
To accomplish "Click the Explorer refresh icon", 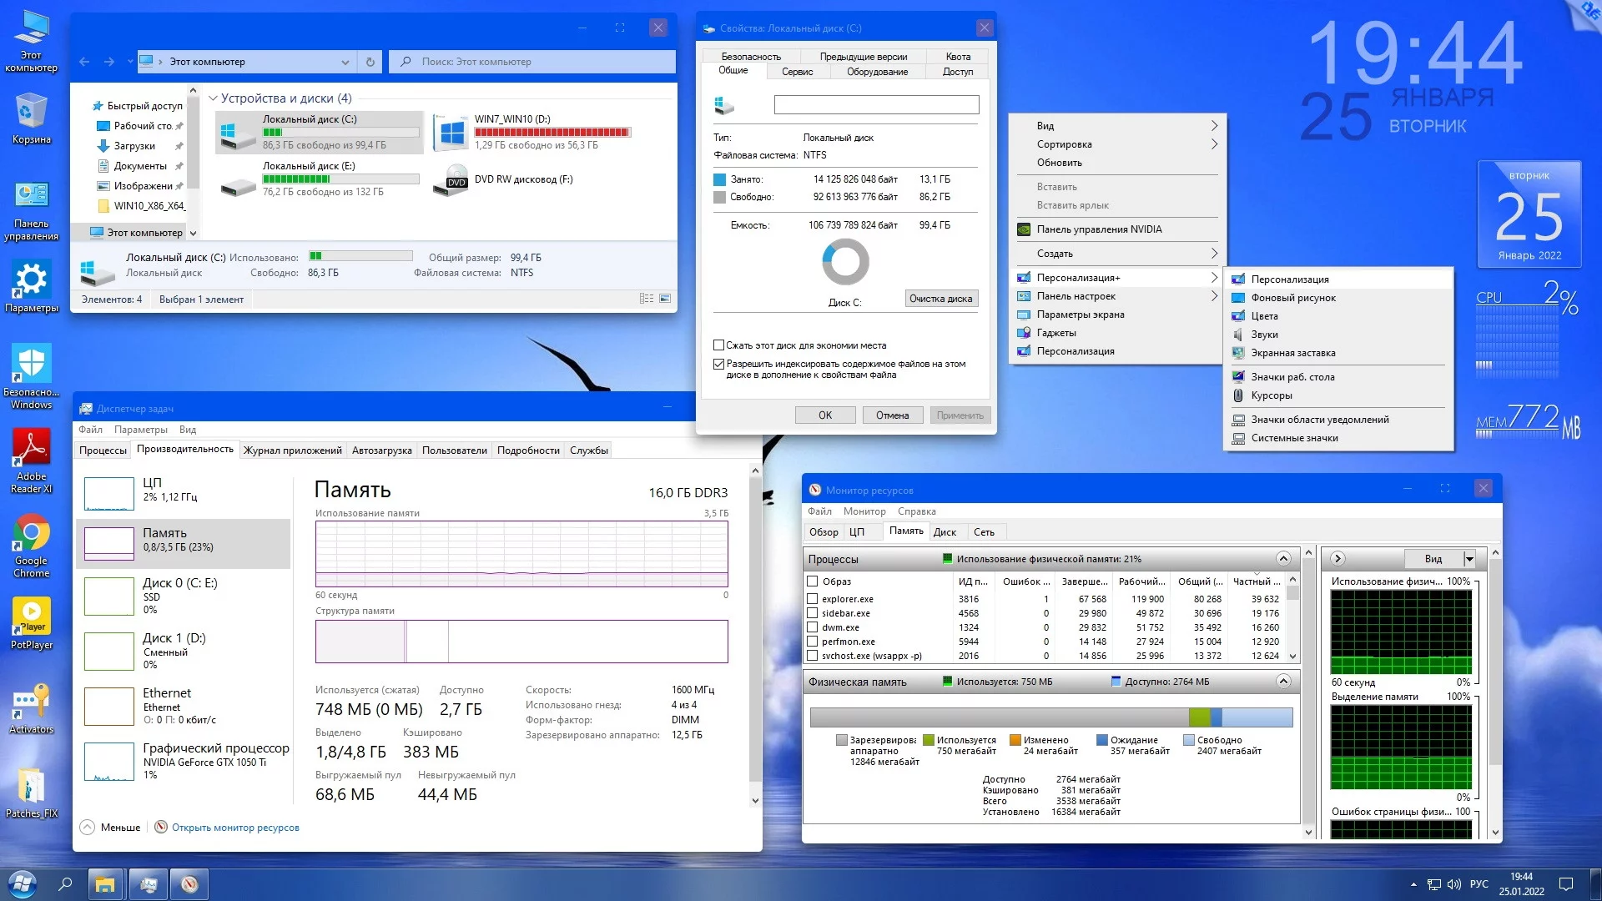I will click(x=370, y=62).
